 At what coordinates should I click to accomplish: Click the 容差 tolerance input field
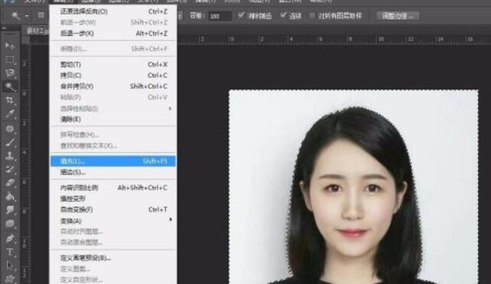220,16
